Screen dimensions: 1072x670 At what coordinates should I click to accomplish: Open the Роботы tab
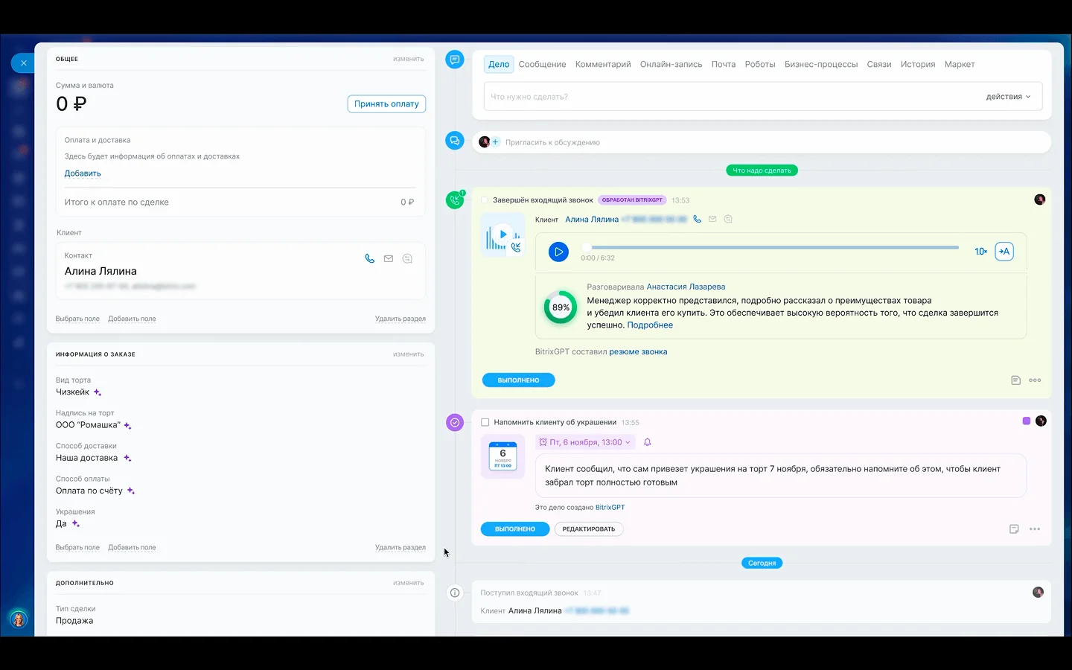(760, 65)
